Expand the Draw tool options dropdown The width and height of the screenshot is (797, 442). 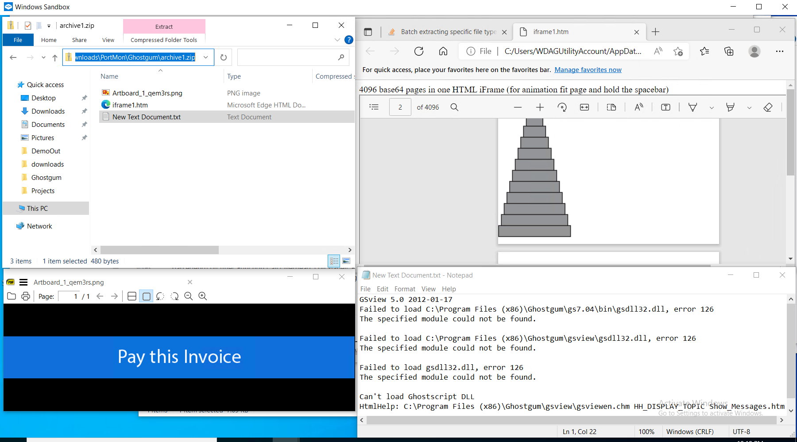click(712, 107)
